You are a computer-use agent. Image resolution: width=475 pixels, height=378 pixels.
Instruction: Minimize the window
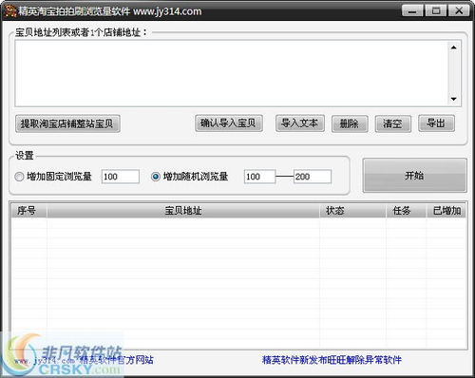click(x=412, y=11)
